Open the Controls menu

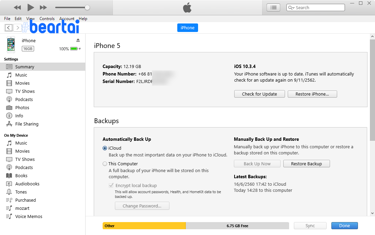(x=47, y=19)
